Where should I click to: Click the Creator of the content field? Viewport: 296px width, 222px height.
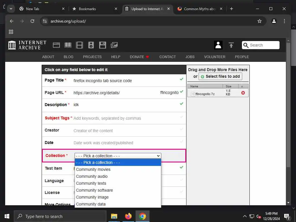coord(93,131)
